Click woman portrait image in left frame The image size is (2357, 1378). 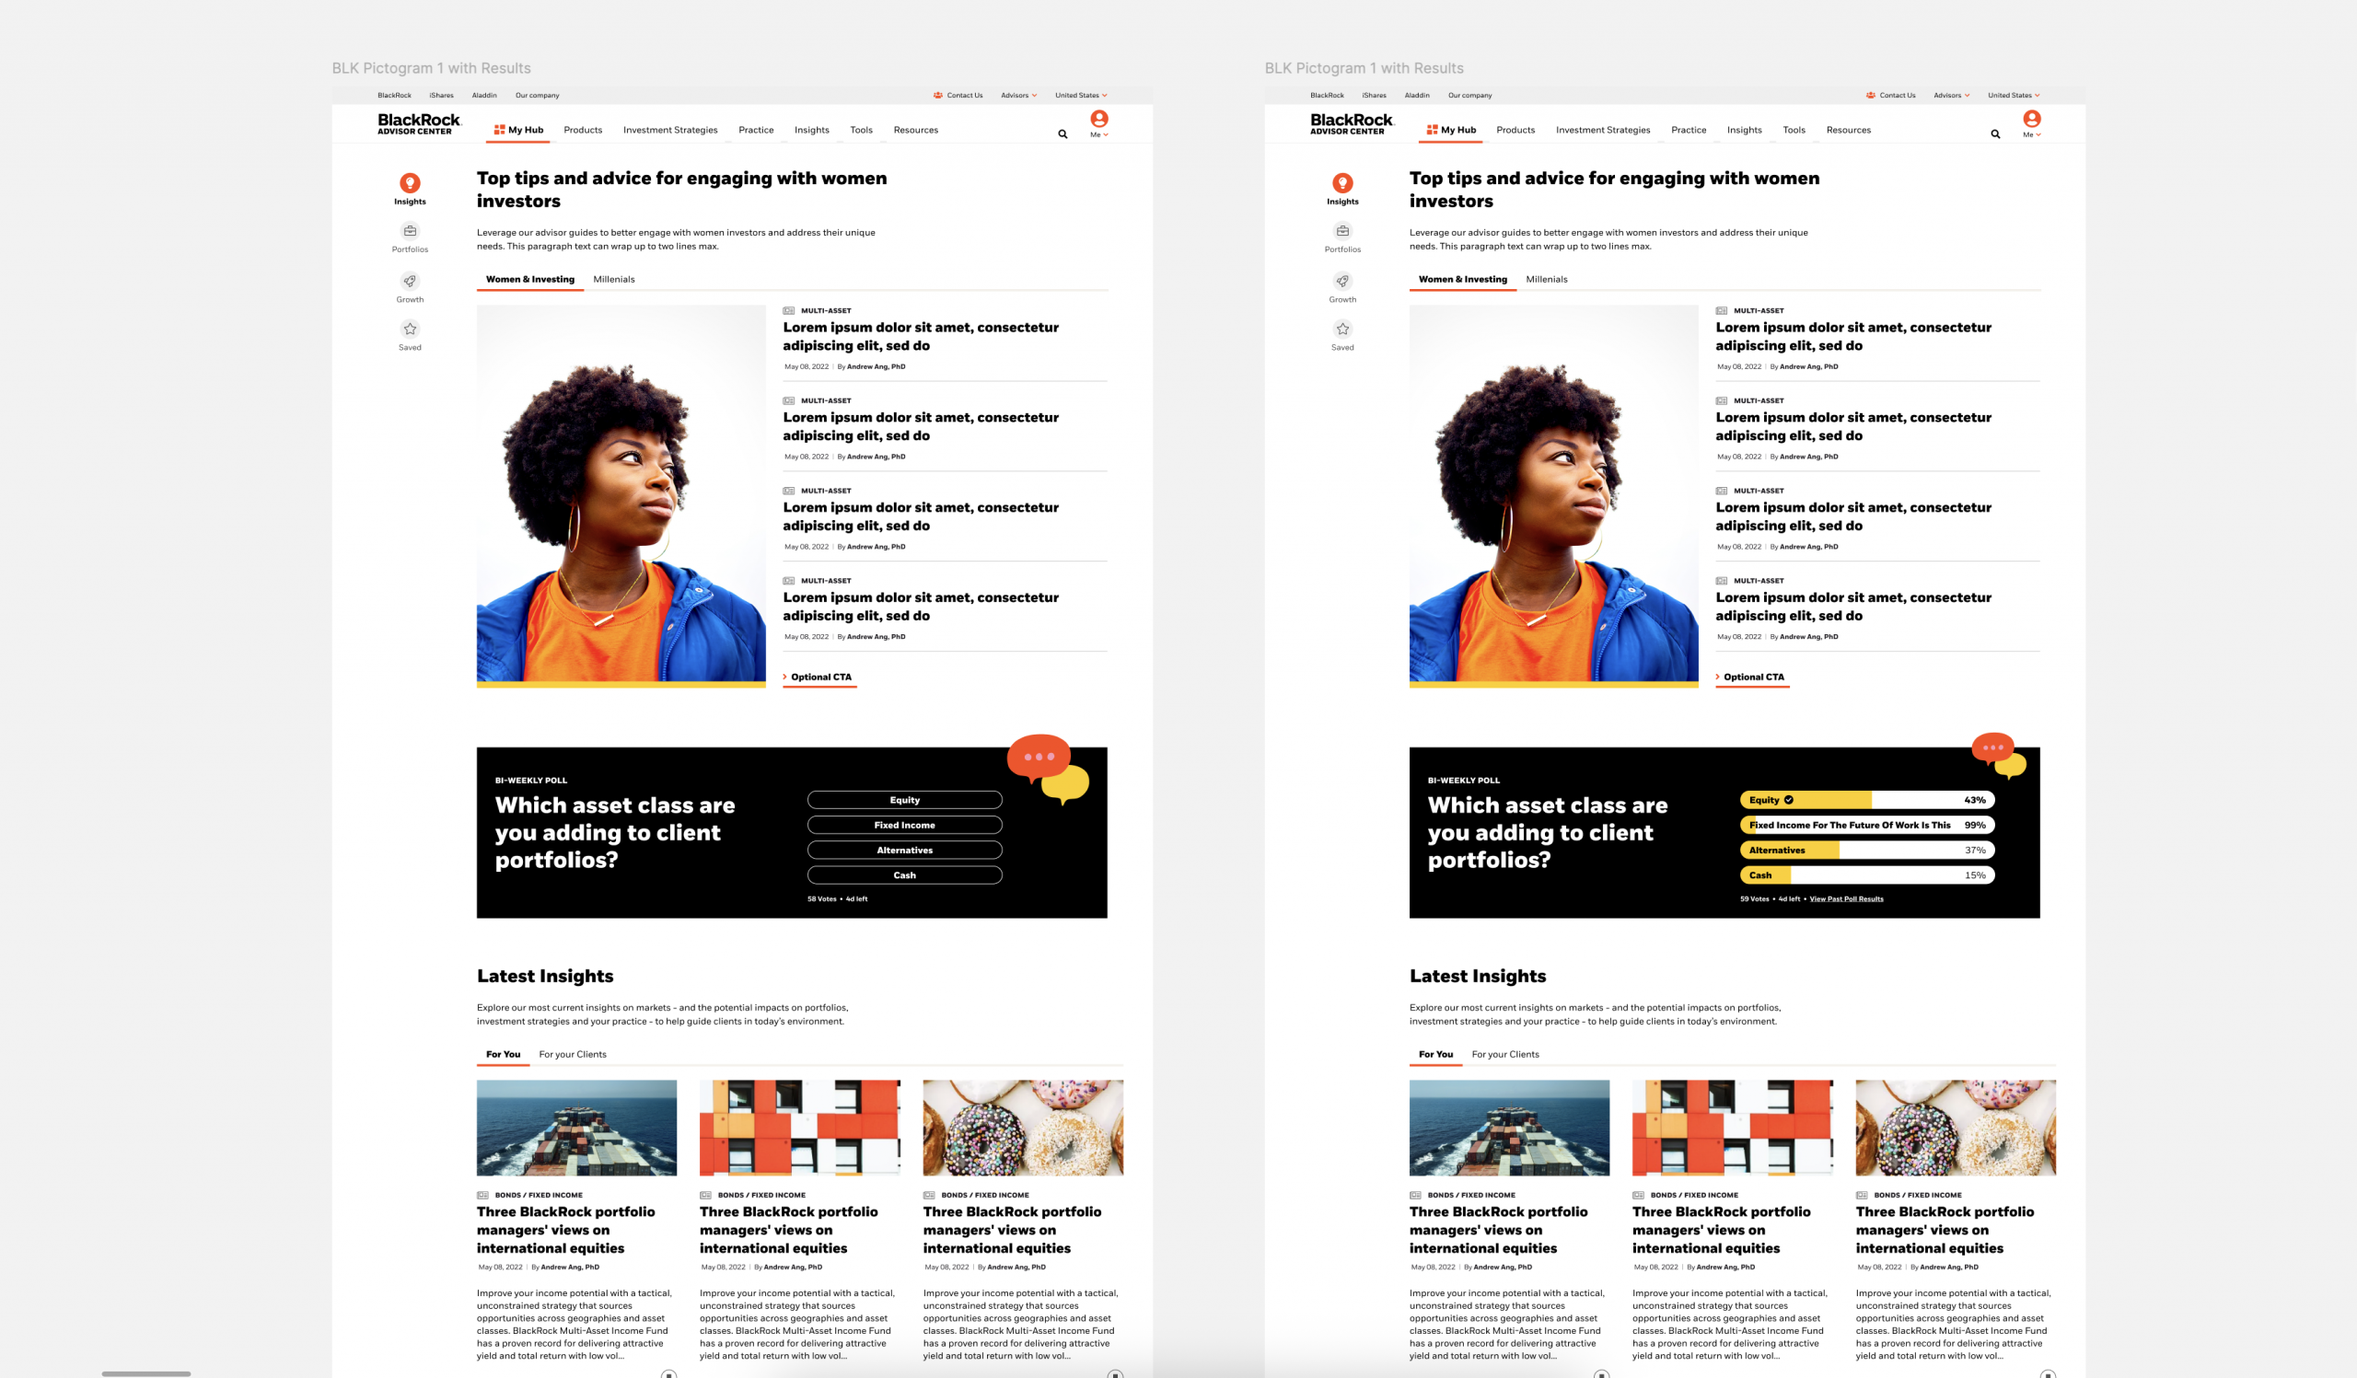(x=621, y=494)
